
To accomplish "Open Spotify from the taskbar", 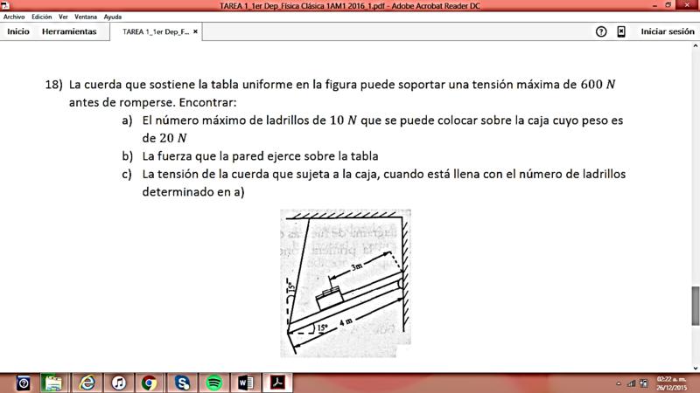I will coord(213,383).
